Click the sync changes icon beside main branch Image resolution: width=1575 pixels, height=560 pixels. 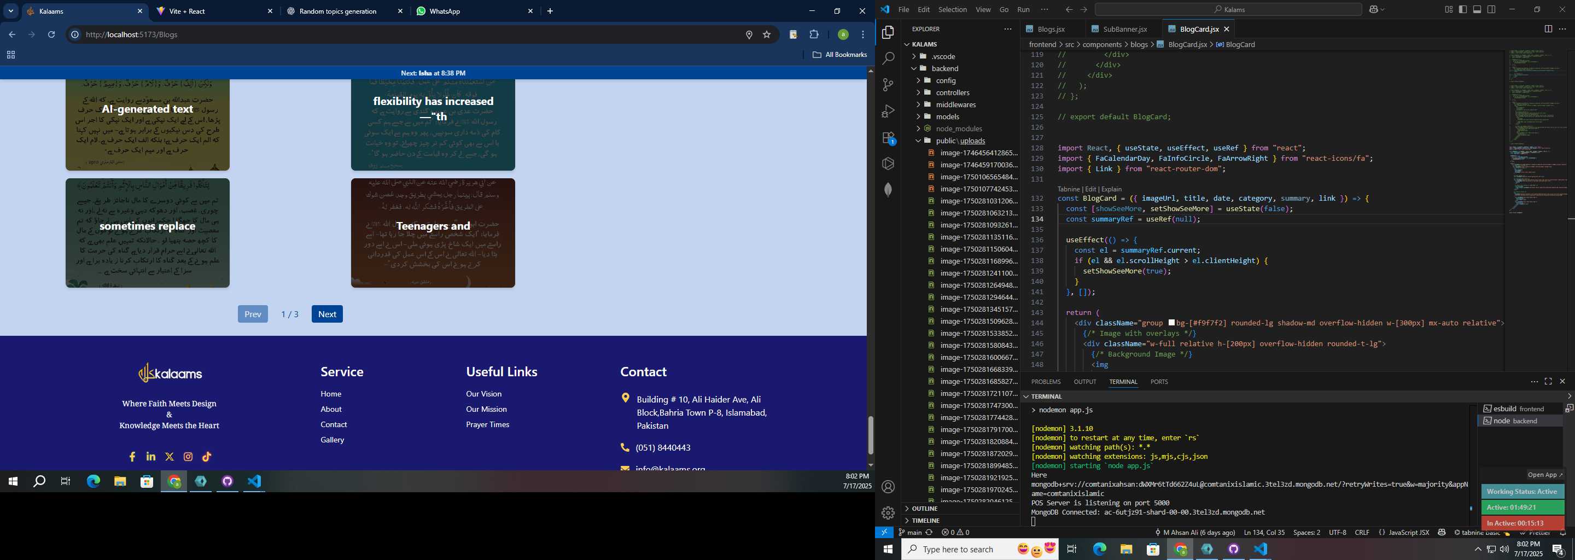[x=929, y=533]
